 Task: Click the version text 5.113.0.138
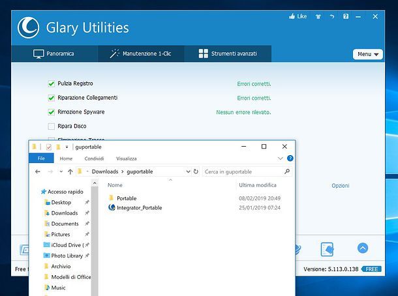(x=343, y=269)
